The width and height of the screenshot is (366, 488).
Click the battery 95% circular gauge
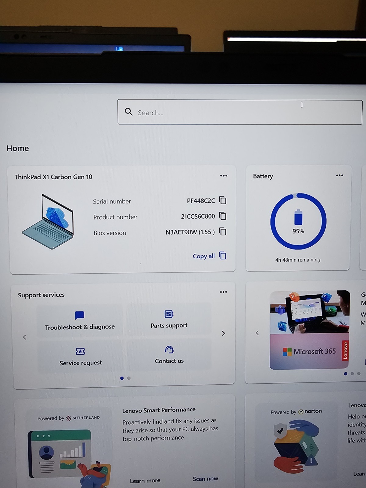point(298,221)
